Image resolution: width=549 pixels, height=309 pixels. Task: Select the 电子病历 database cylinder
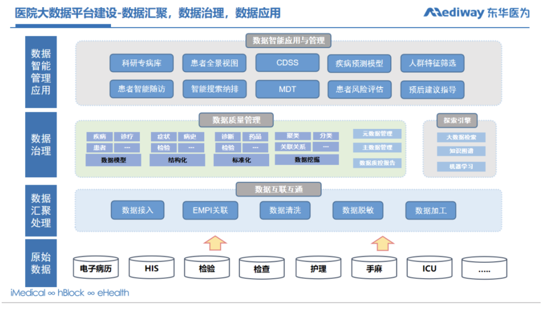96,268
